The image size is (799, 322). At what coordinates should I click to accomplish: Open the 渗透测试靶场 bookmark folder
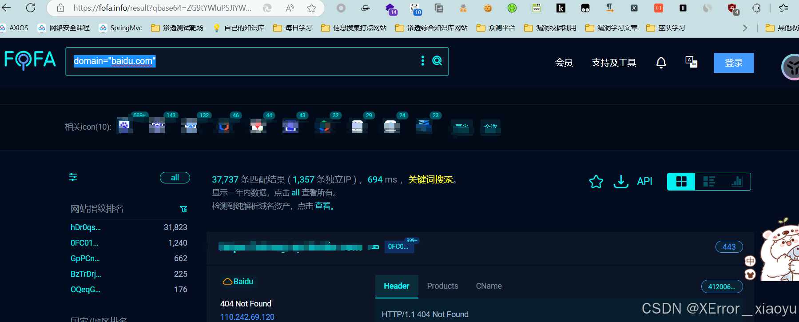click(177, 28)
